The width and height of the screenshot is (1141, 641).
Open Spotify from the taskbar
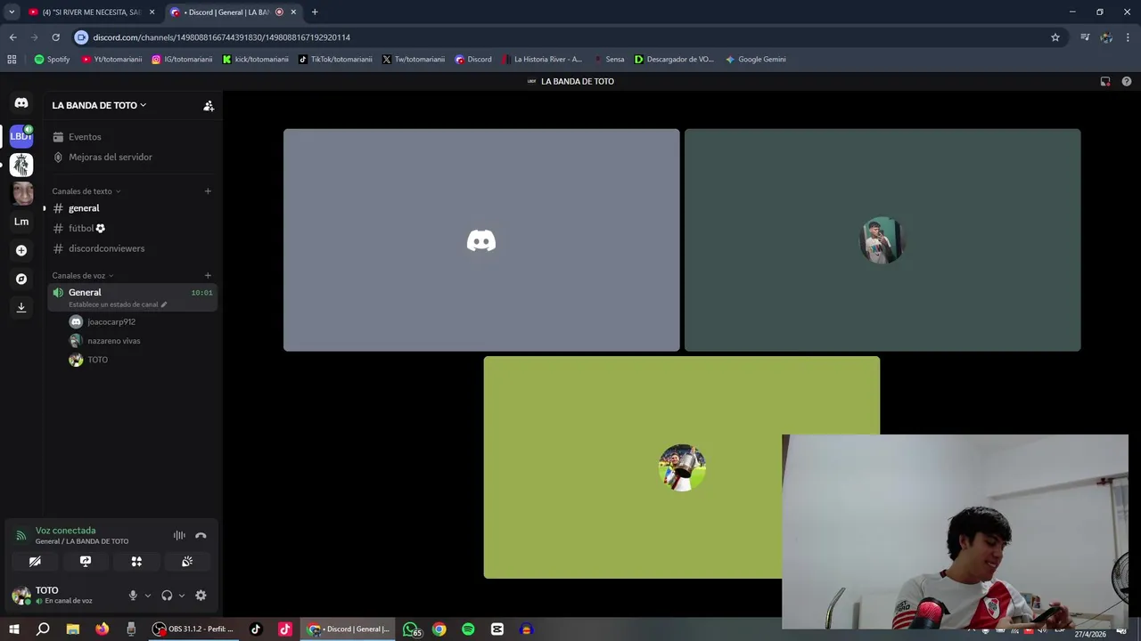[468, 629]
